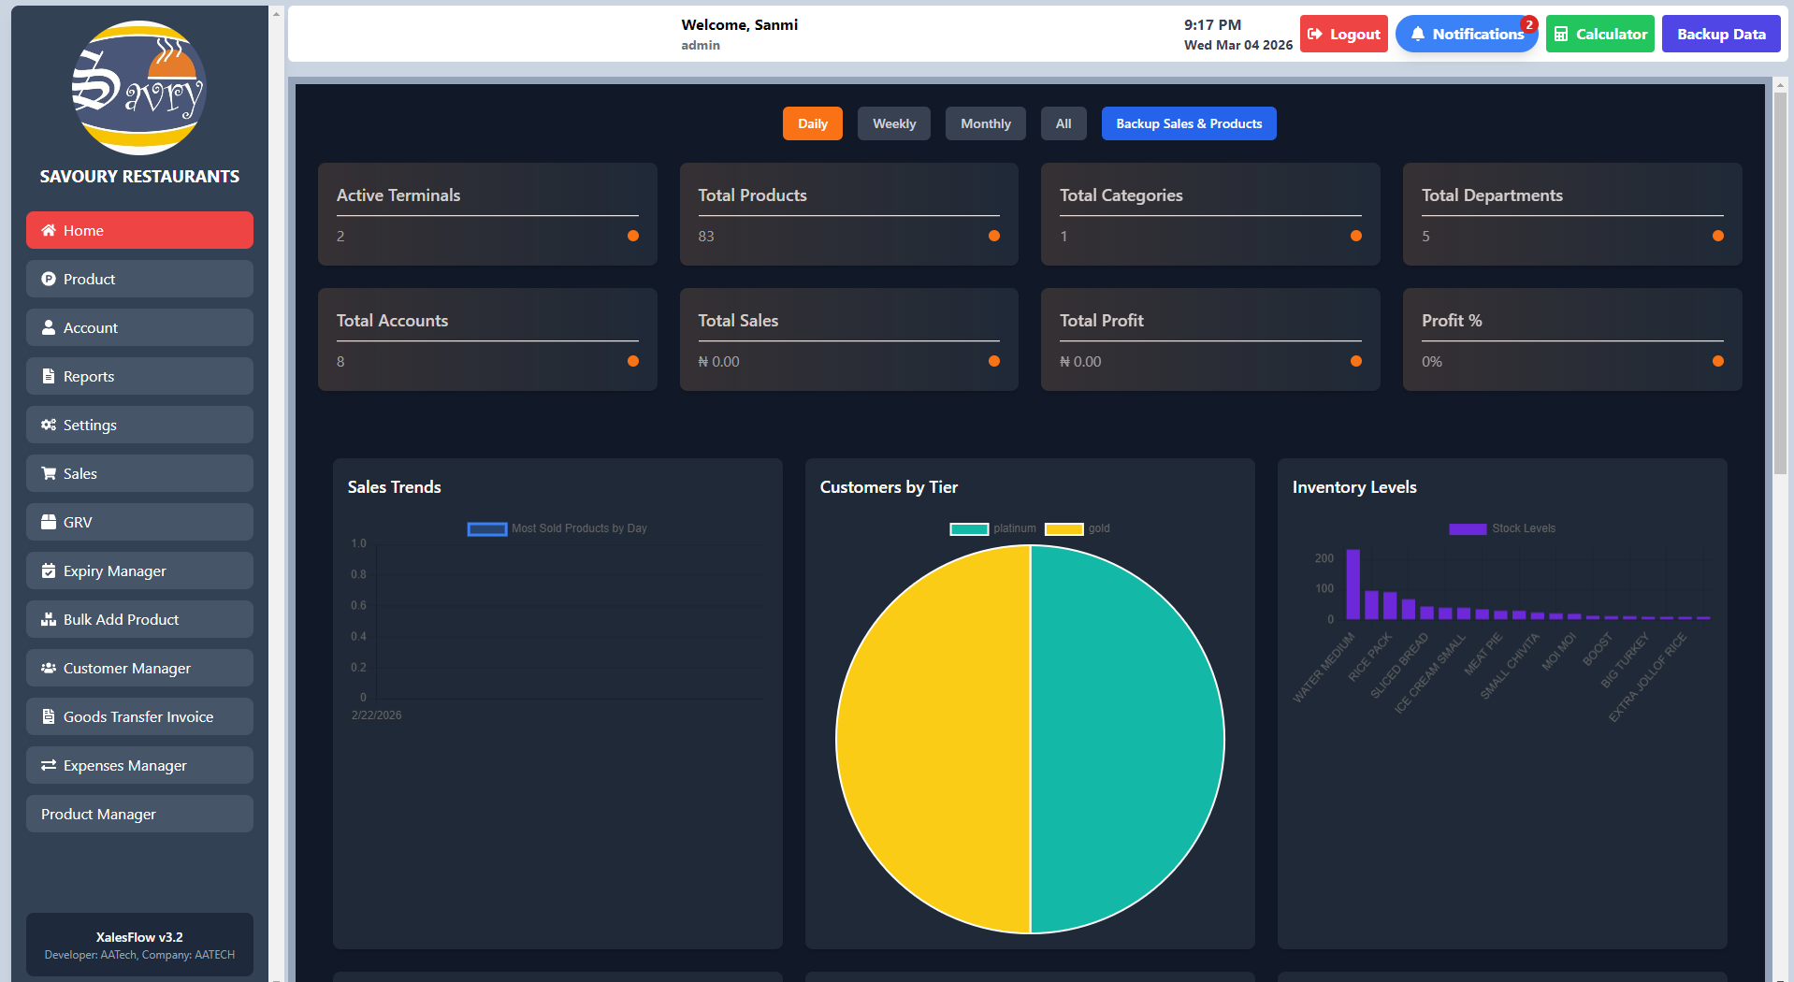Click Backup Sales & Products
1794x982 pixels.
[x=1188, y=123]
